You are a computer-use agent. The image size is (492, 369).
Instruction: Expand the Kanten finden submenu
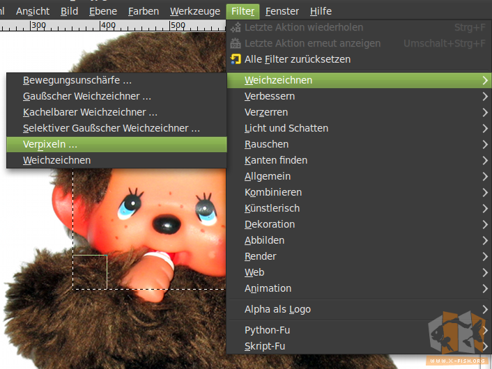pos(359,160)
